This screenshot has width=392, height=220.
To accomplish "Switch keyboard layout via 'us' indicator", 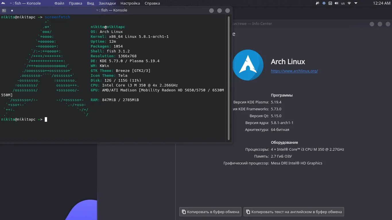I will coord(343,3).
